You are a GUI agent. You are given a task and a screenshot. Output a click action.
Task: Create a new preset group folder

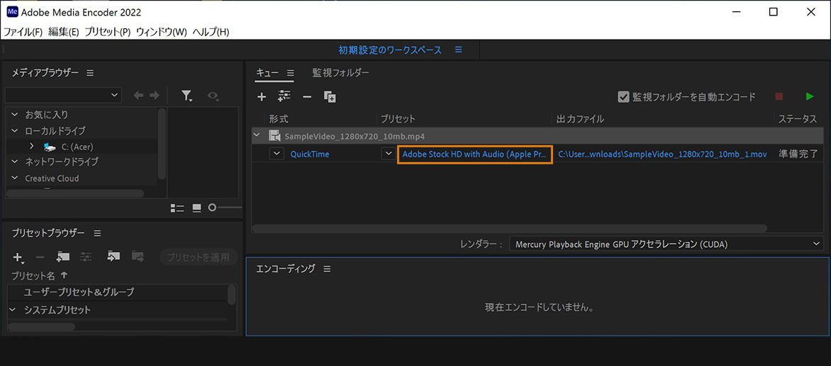pos(63,256)
